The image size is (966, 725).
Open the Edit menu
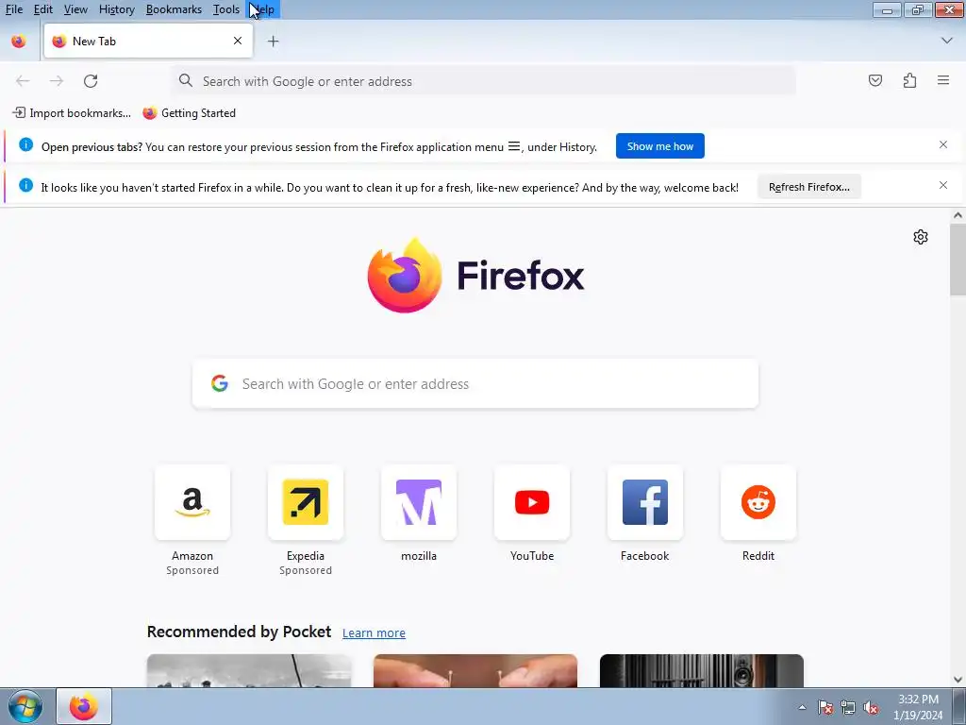point(42,9)
